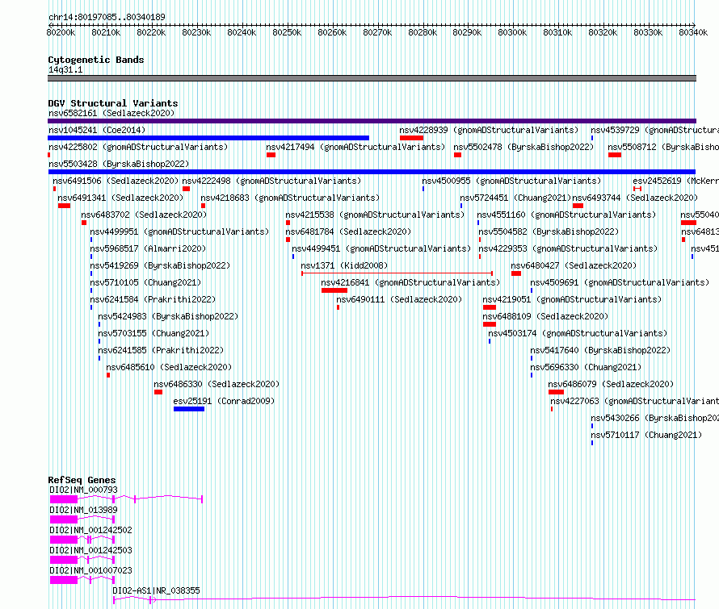Open nsv6241585 (Prakrithi2022) label

pos(161,350)
